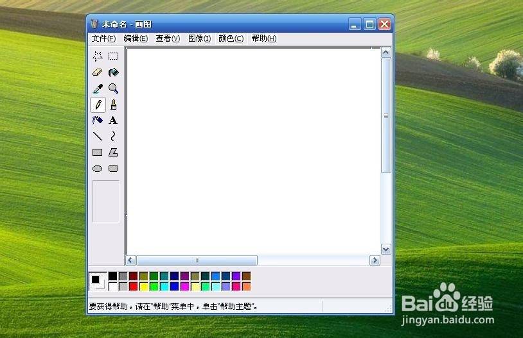Choose the teal color swatch
The height and width of the screenshot is (338, 523).
click(x=164, y=276)
